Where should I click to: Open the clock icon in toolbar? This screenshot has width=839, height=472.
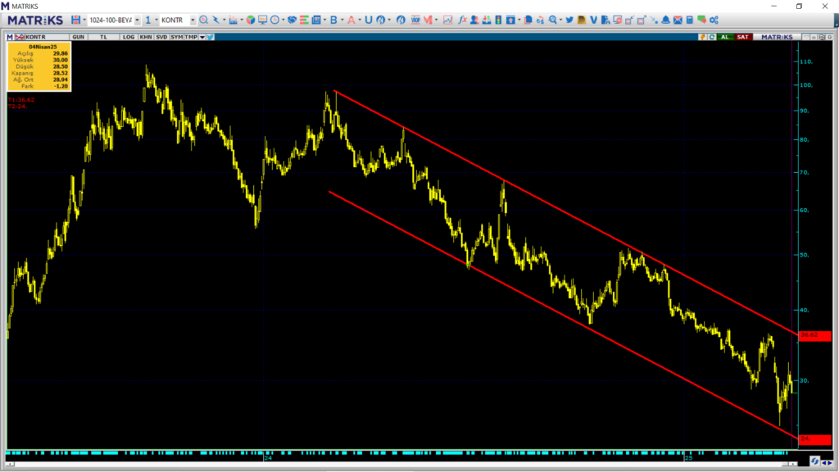point(275,20)
